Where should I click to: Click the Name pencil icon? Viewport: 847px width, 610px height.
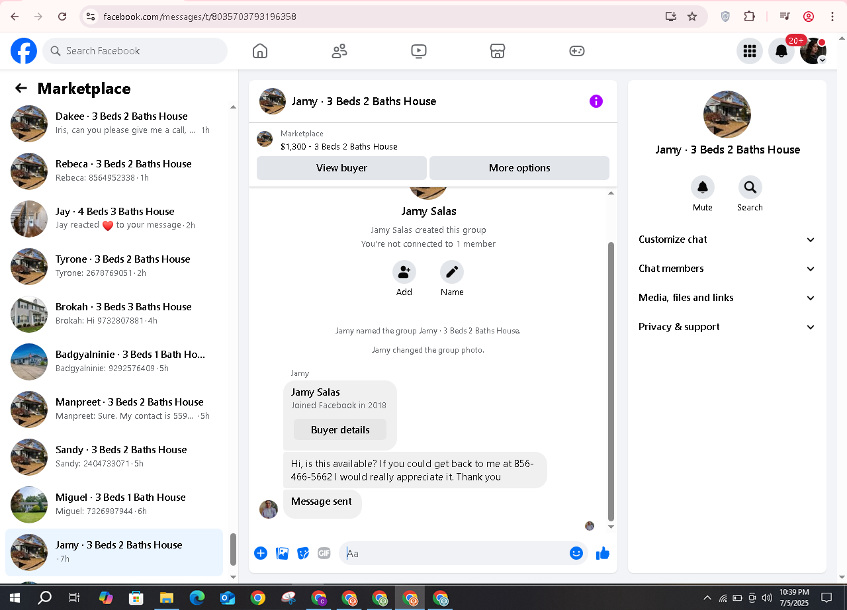[452, 272]
